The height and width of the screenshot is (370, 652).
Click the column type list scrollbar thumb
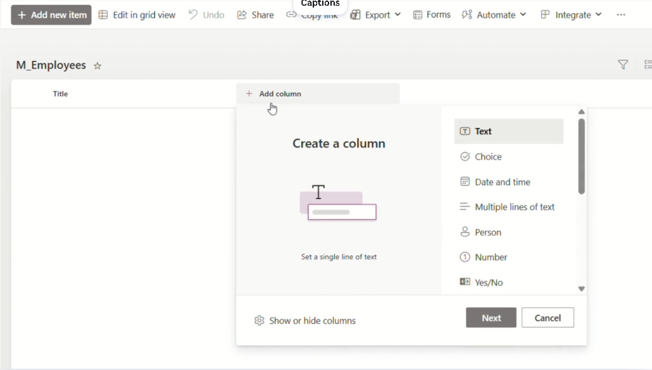point(581,156)
